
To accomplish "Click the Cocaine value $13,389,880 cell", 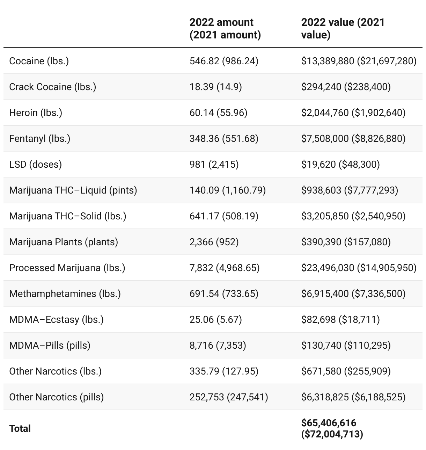I will pyautogui.click(x=359, y=61).
